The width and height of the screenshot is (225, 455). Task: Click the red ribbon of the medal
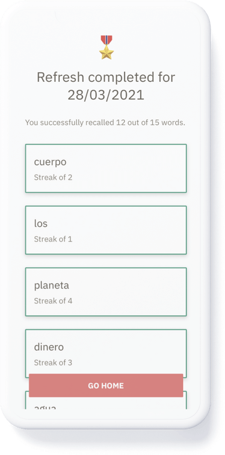106,40
